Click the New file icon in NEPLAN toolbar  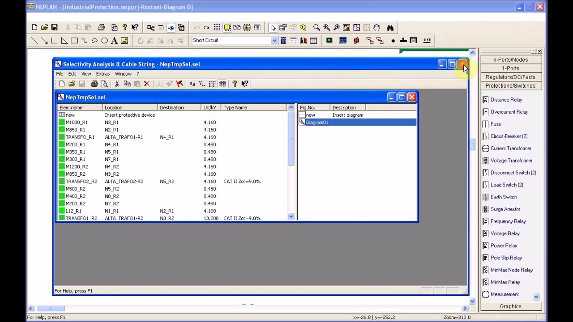point(34,28)
